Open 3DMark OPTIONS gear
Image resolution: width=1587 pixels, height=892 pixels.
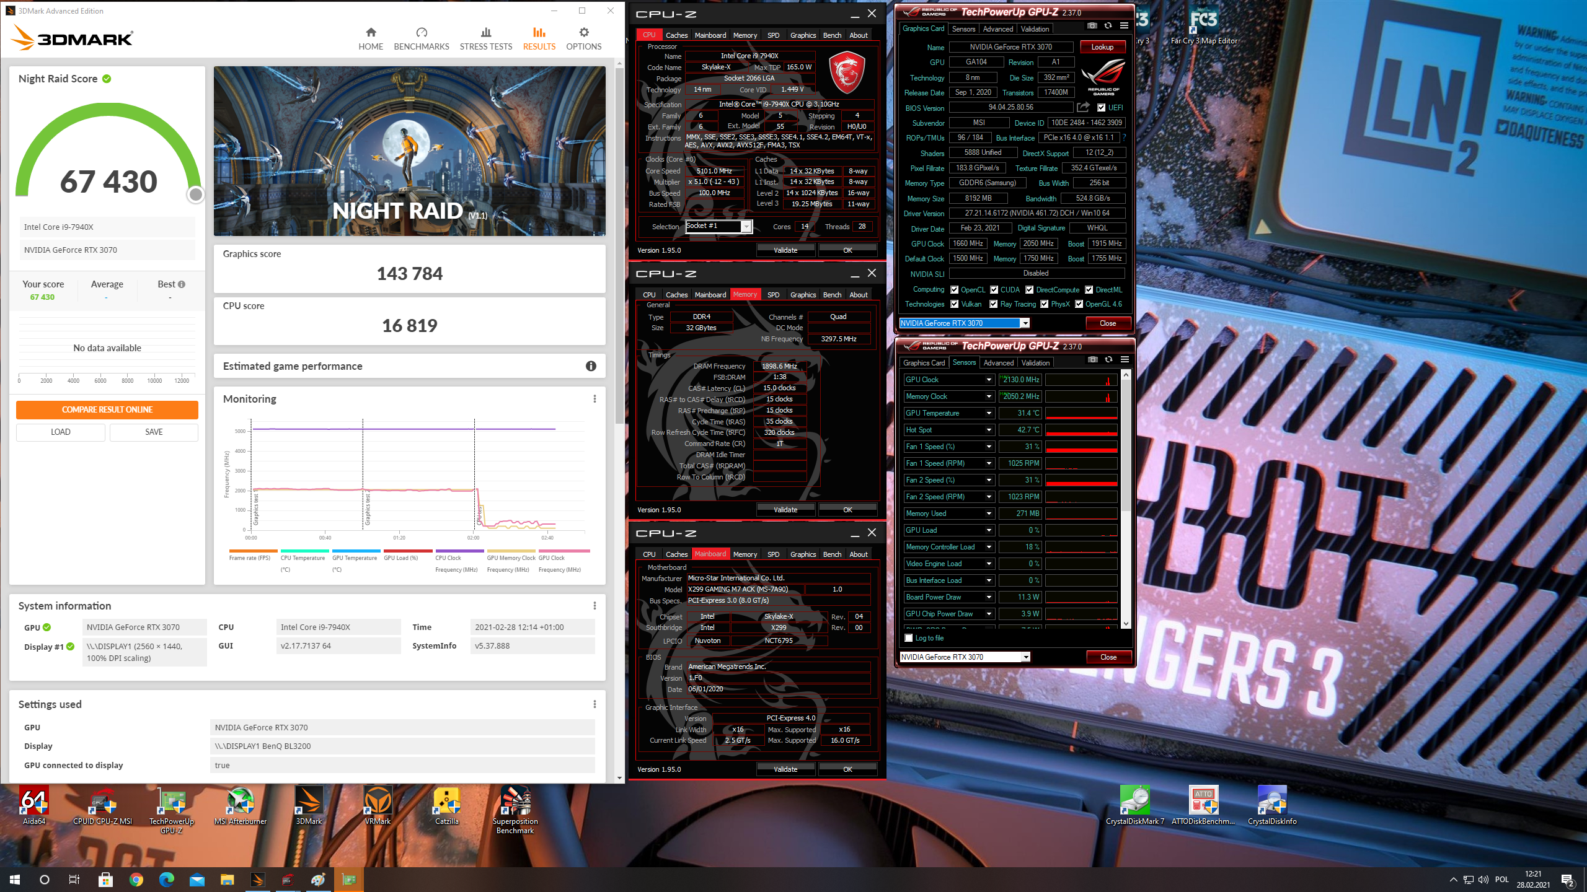tap(583, 38)
